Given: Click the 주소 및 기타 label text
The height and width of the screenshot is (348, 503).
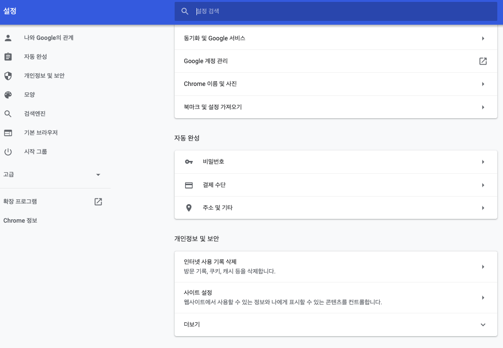Looking at the screenshot, I should pos(217,208).
